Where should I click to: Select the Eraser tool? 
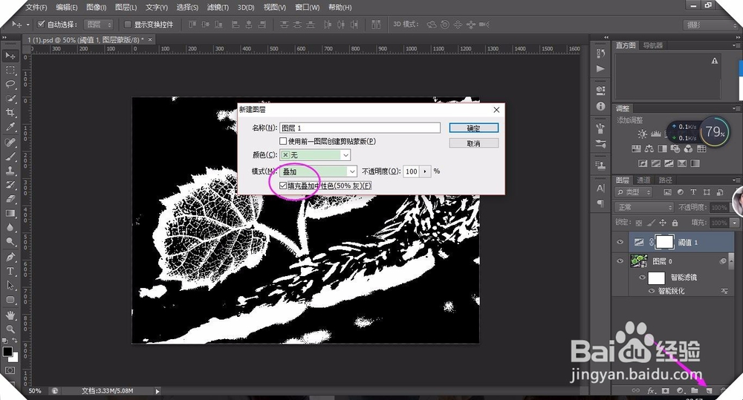tap(10, 199)
